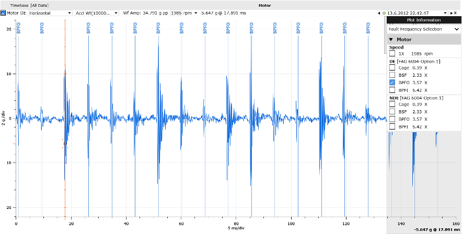
Task: Tick the NDE BSF 2.33 X checkbox
Action: 392,112
